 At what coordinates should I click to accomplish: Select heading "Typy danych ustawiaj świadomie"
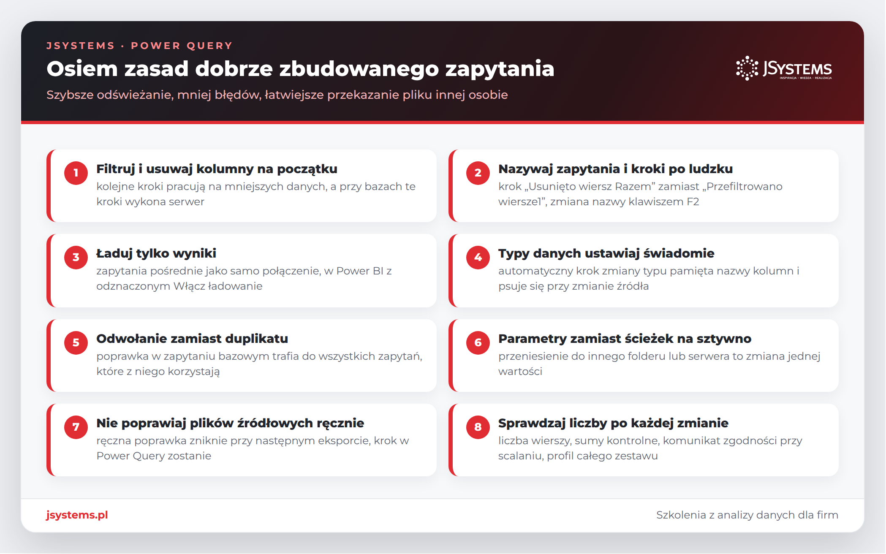(606, 253)
